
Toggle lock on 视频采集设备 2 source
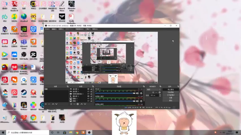91,94
